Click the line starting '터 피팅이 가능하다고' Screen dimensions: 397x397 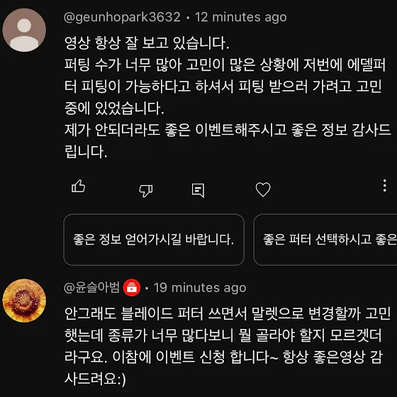(223, 86)
